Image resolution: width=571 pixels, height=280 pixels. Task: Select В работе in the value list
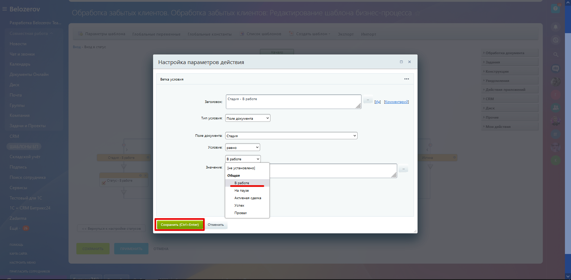(247, 183)
